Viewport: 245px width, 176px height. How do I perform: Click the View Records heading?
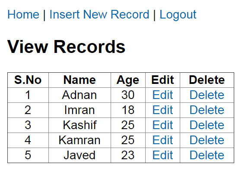coord(66,46)
